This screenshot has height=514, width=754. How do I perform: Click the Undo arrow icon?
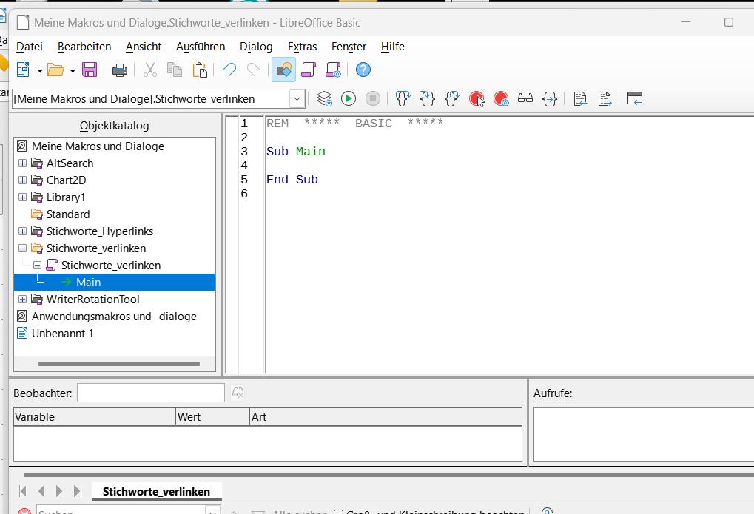(x=229, y=70)
